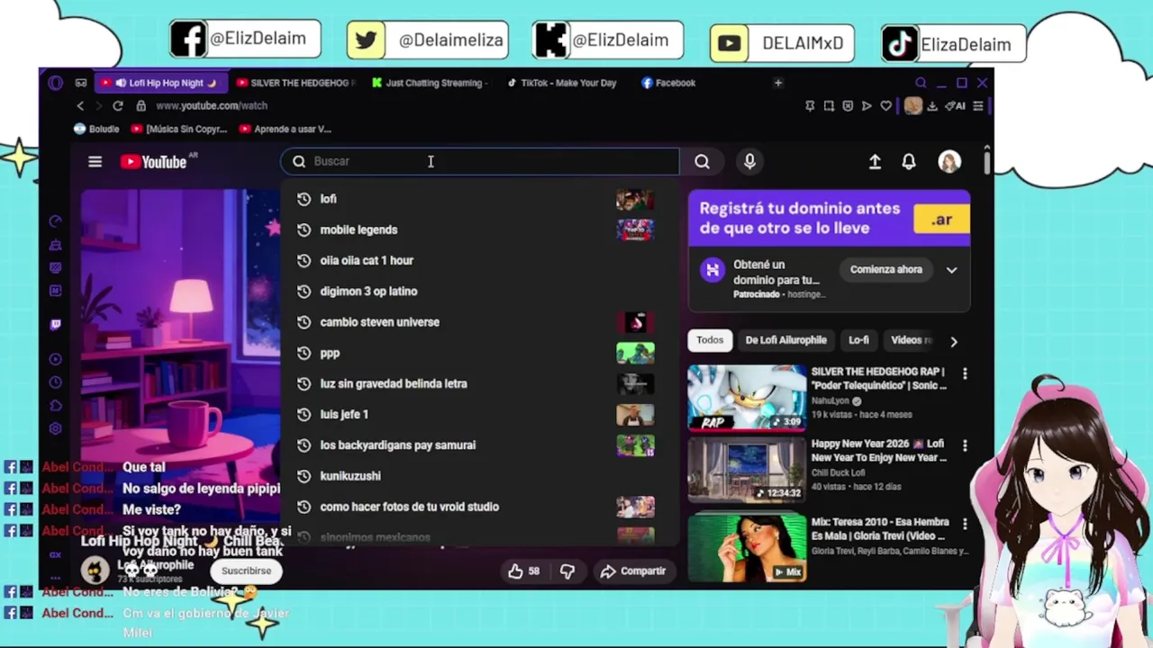
Task: Mute the Lofi Hip Hop Night tab audio
Action: click(121, 83)
